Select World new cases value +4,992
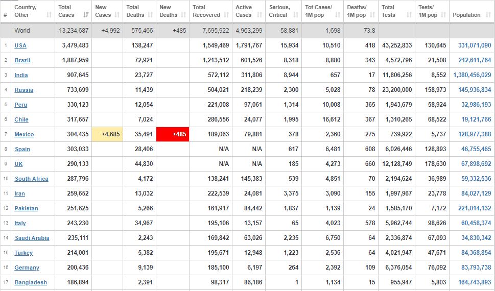The height and width of the screenshot is (291, 495). pos(110,31)
